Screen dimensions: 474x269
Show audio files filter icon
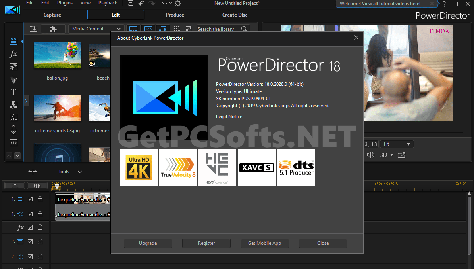pos(162,28)
